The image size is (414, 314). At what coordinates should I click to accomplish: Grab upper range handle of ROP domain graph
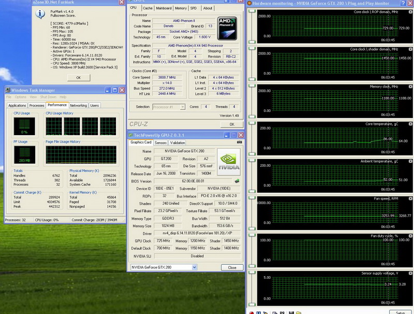point(252,11)
